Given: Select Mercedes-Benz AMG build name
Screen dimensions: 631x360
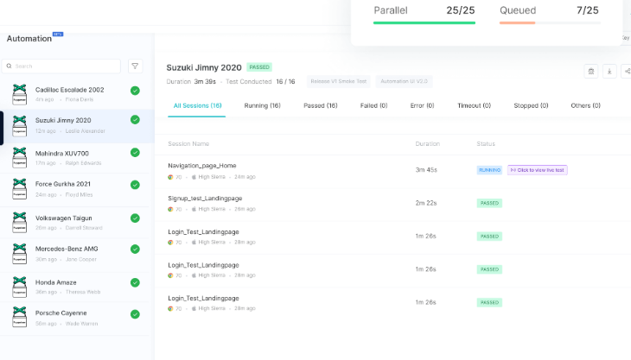Looking at the screenshot, I should pos(67,249).
